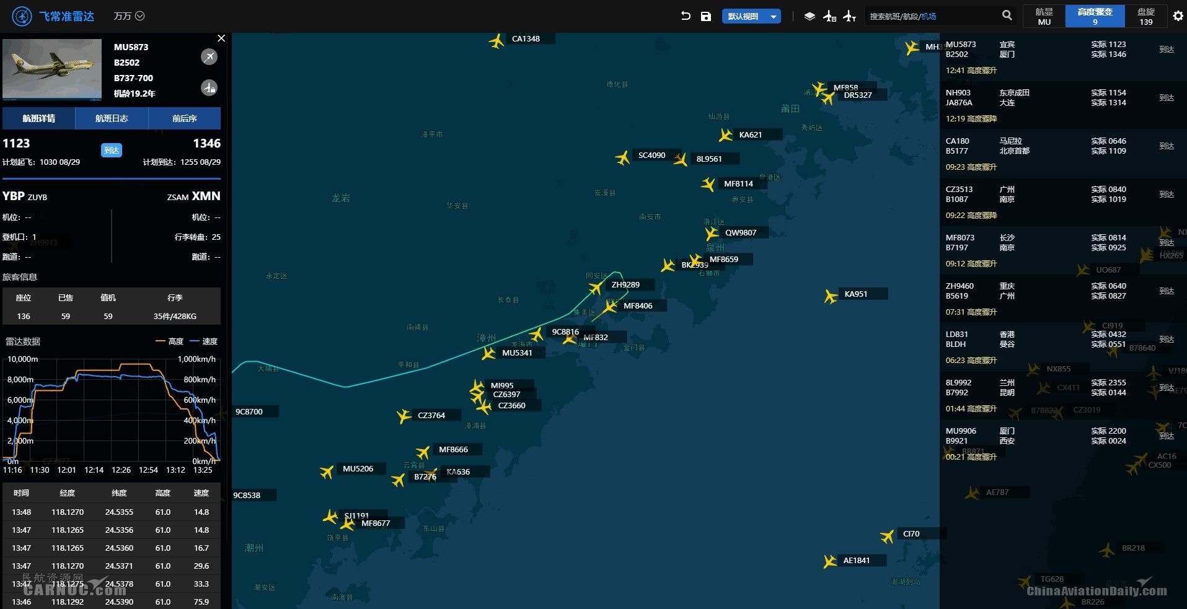Click the 行李转盘: 25 text
Viewport: 1187px width, 609px height.
(198, 237)
